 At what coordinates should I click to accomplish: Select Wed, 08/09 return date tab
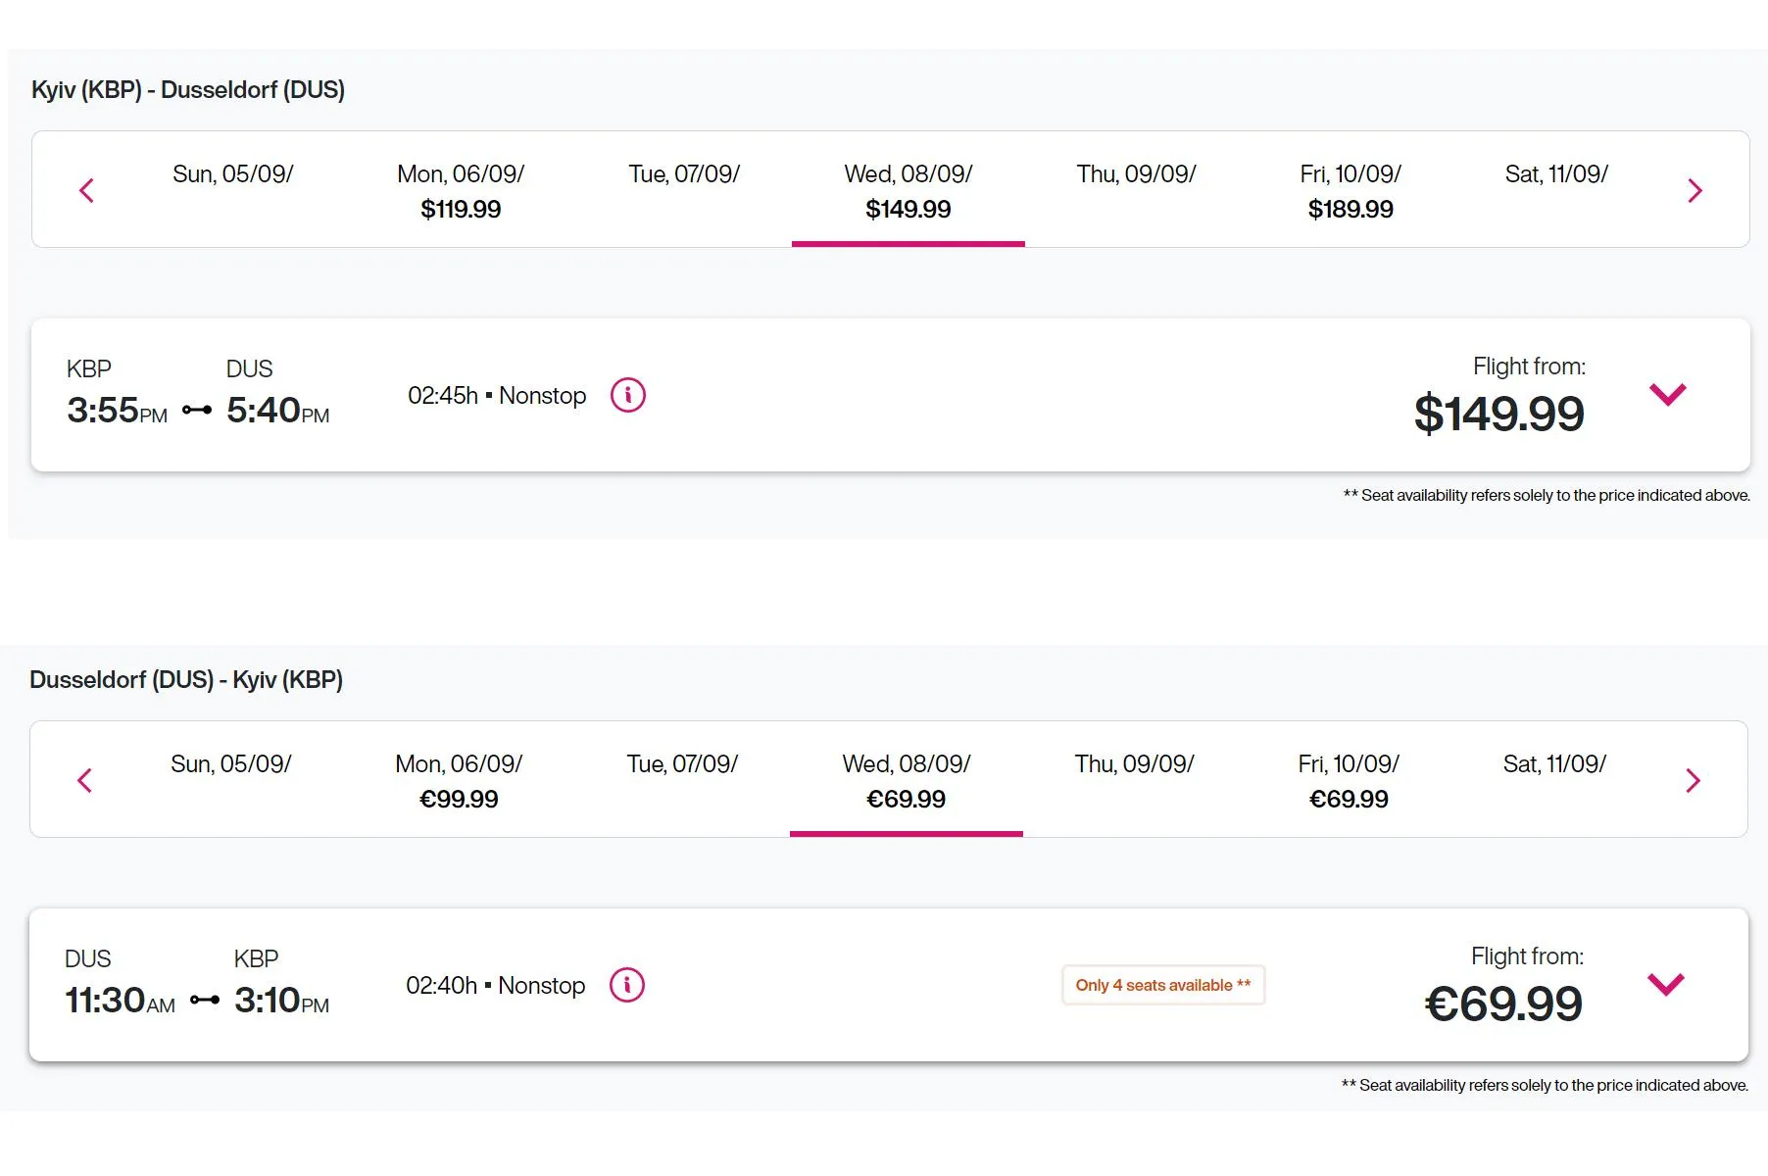[x=906, y=781]
